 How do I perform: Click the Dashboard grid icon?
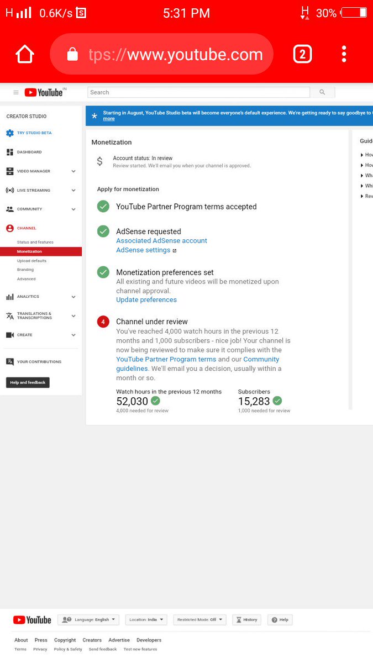pyautogui.click(x=10, y=152)
